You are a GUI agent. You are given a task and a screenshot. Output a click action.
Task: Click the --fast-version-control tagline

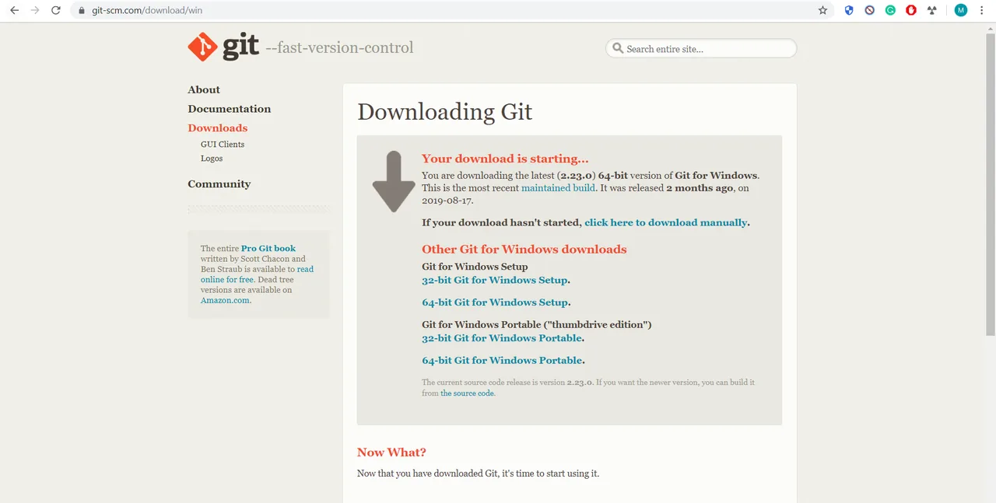[x=339, y=47]
